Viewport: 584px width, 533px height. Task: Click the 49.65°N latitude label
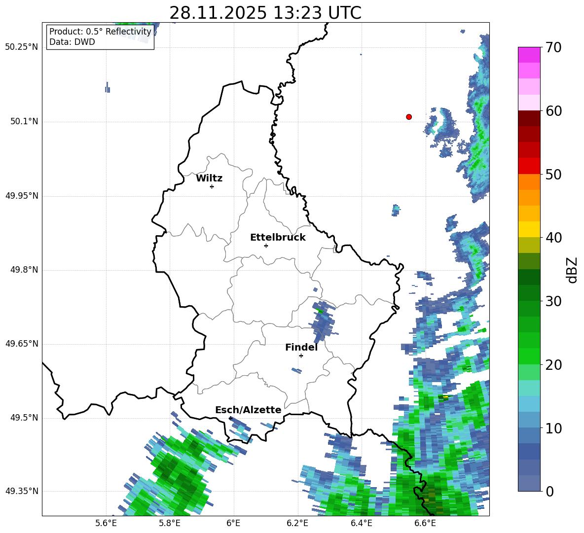21,344
